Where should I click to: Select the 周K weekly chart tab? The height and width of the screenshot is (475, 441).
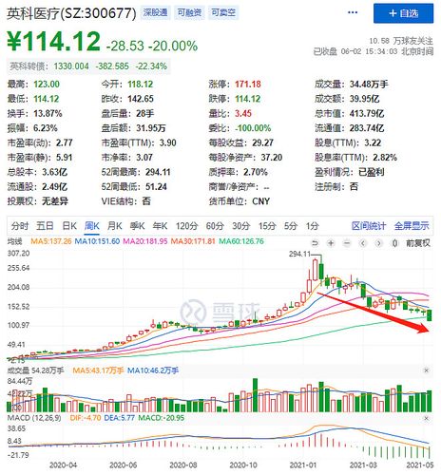92,226
